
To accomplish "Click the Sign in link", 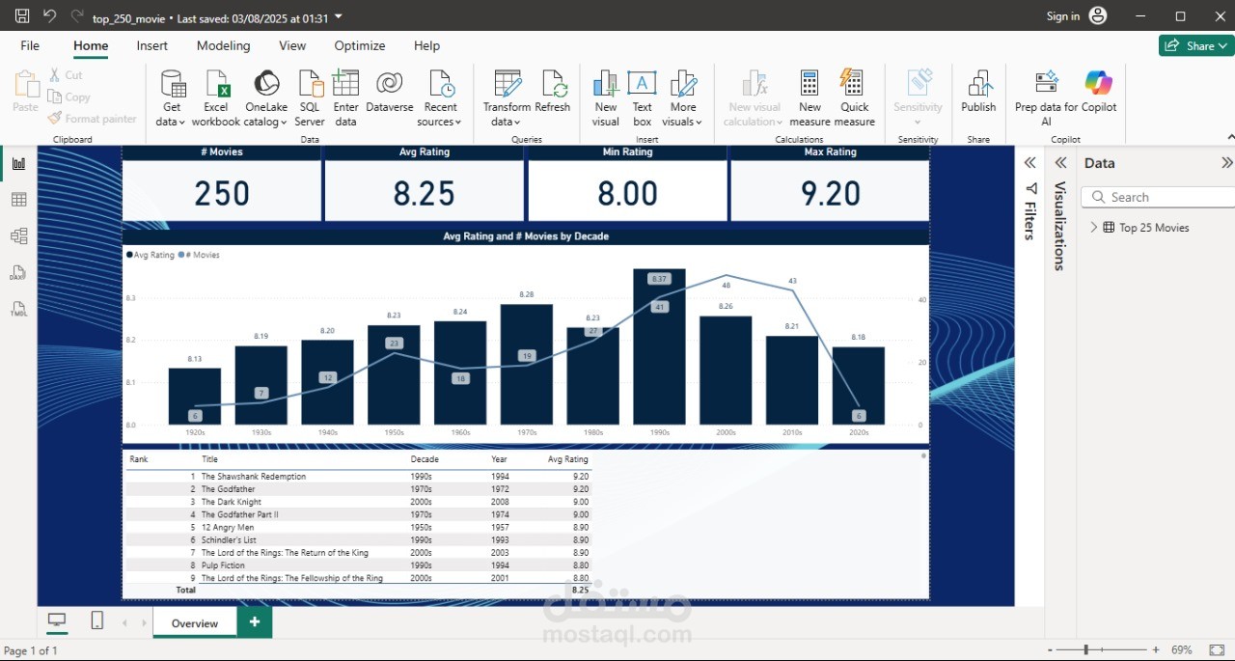I will tap(1063, 16).
